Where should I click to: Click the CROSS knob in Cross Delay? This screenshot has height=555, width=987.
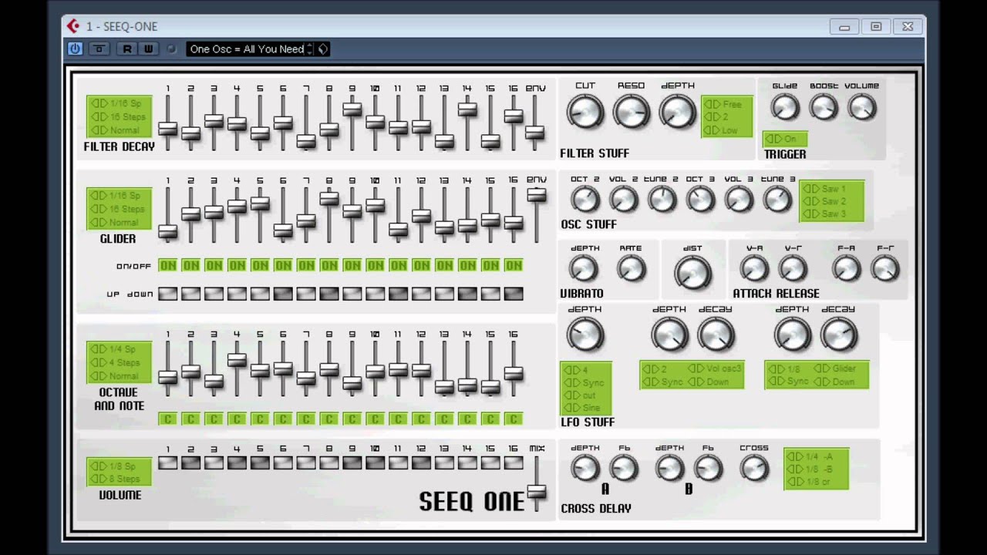[754, 468]
